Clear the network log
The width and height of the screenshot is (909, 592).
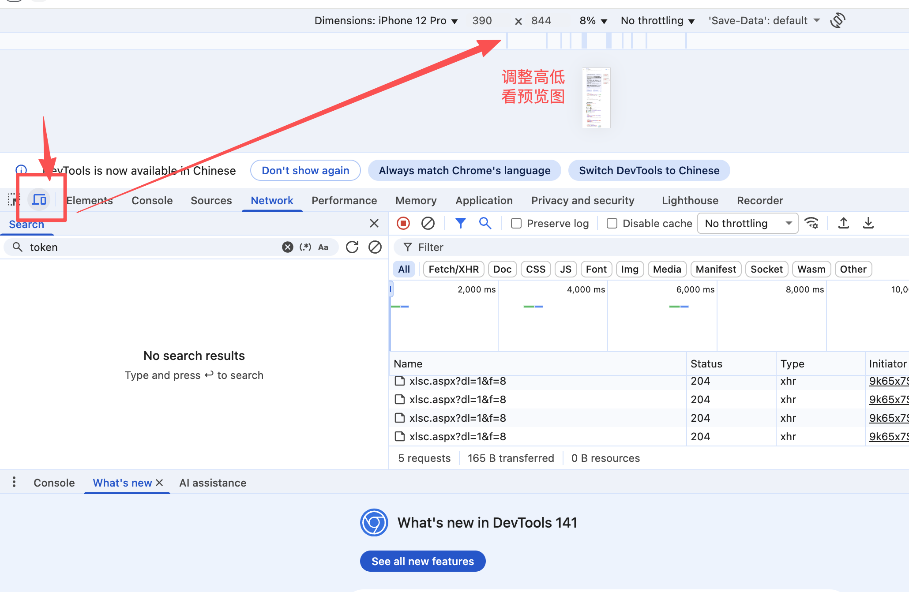(x=428, y=223)
